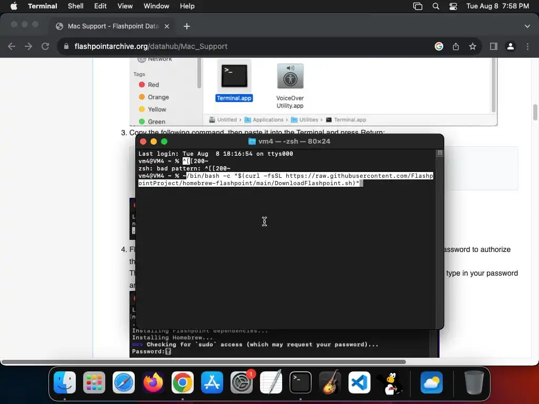Screen dimensions: 539x404
Task: Click the Terminal window title vm4 — -zsh
Action: pyautogui.click(x=294, y=141)
